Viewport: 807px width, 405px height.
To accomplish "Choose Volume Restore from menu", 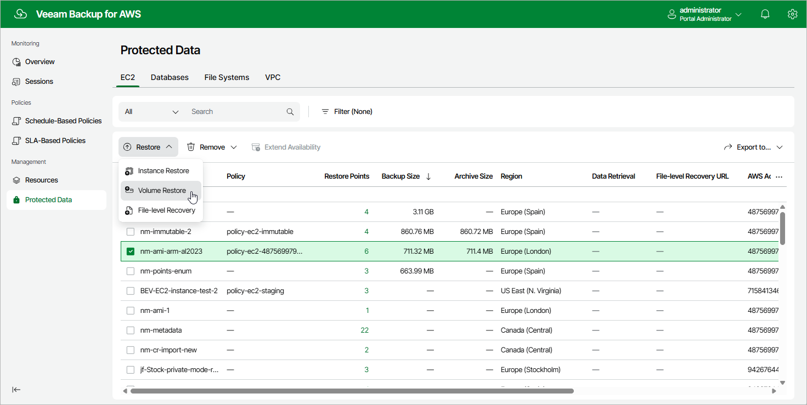I will (161, 191).
